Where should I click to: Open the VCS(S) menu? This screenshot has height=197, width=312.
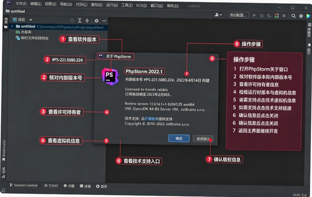pos(141,5)
